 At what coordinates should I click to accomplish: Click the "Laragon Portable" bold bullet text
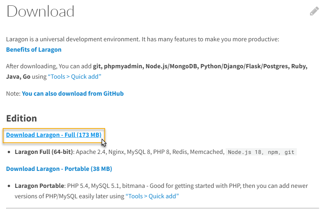point(39,186)
